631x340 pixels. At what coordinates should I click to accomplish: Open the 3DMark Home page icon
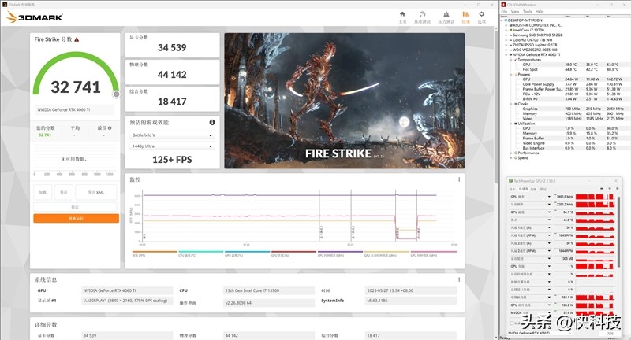point(403,15)
